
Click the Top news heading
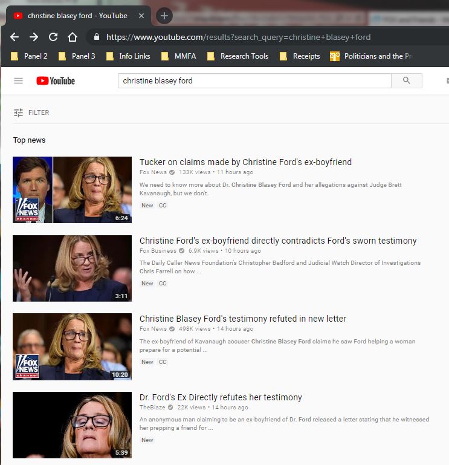point(29,140)
